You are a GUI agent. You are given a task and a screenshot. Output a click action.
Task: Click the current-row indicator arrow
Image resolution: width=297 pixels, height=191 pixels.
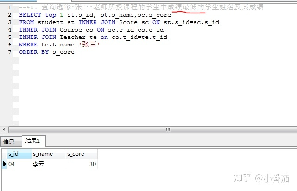pos(5,164)
